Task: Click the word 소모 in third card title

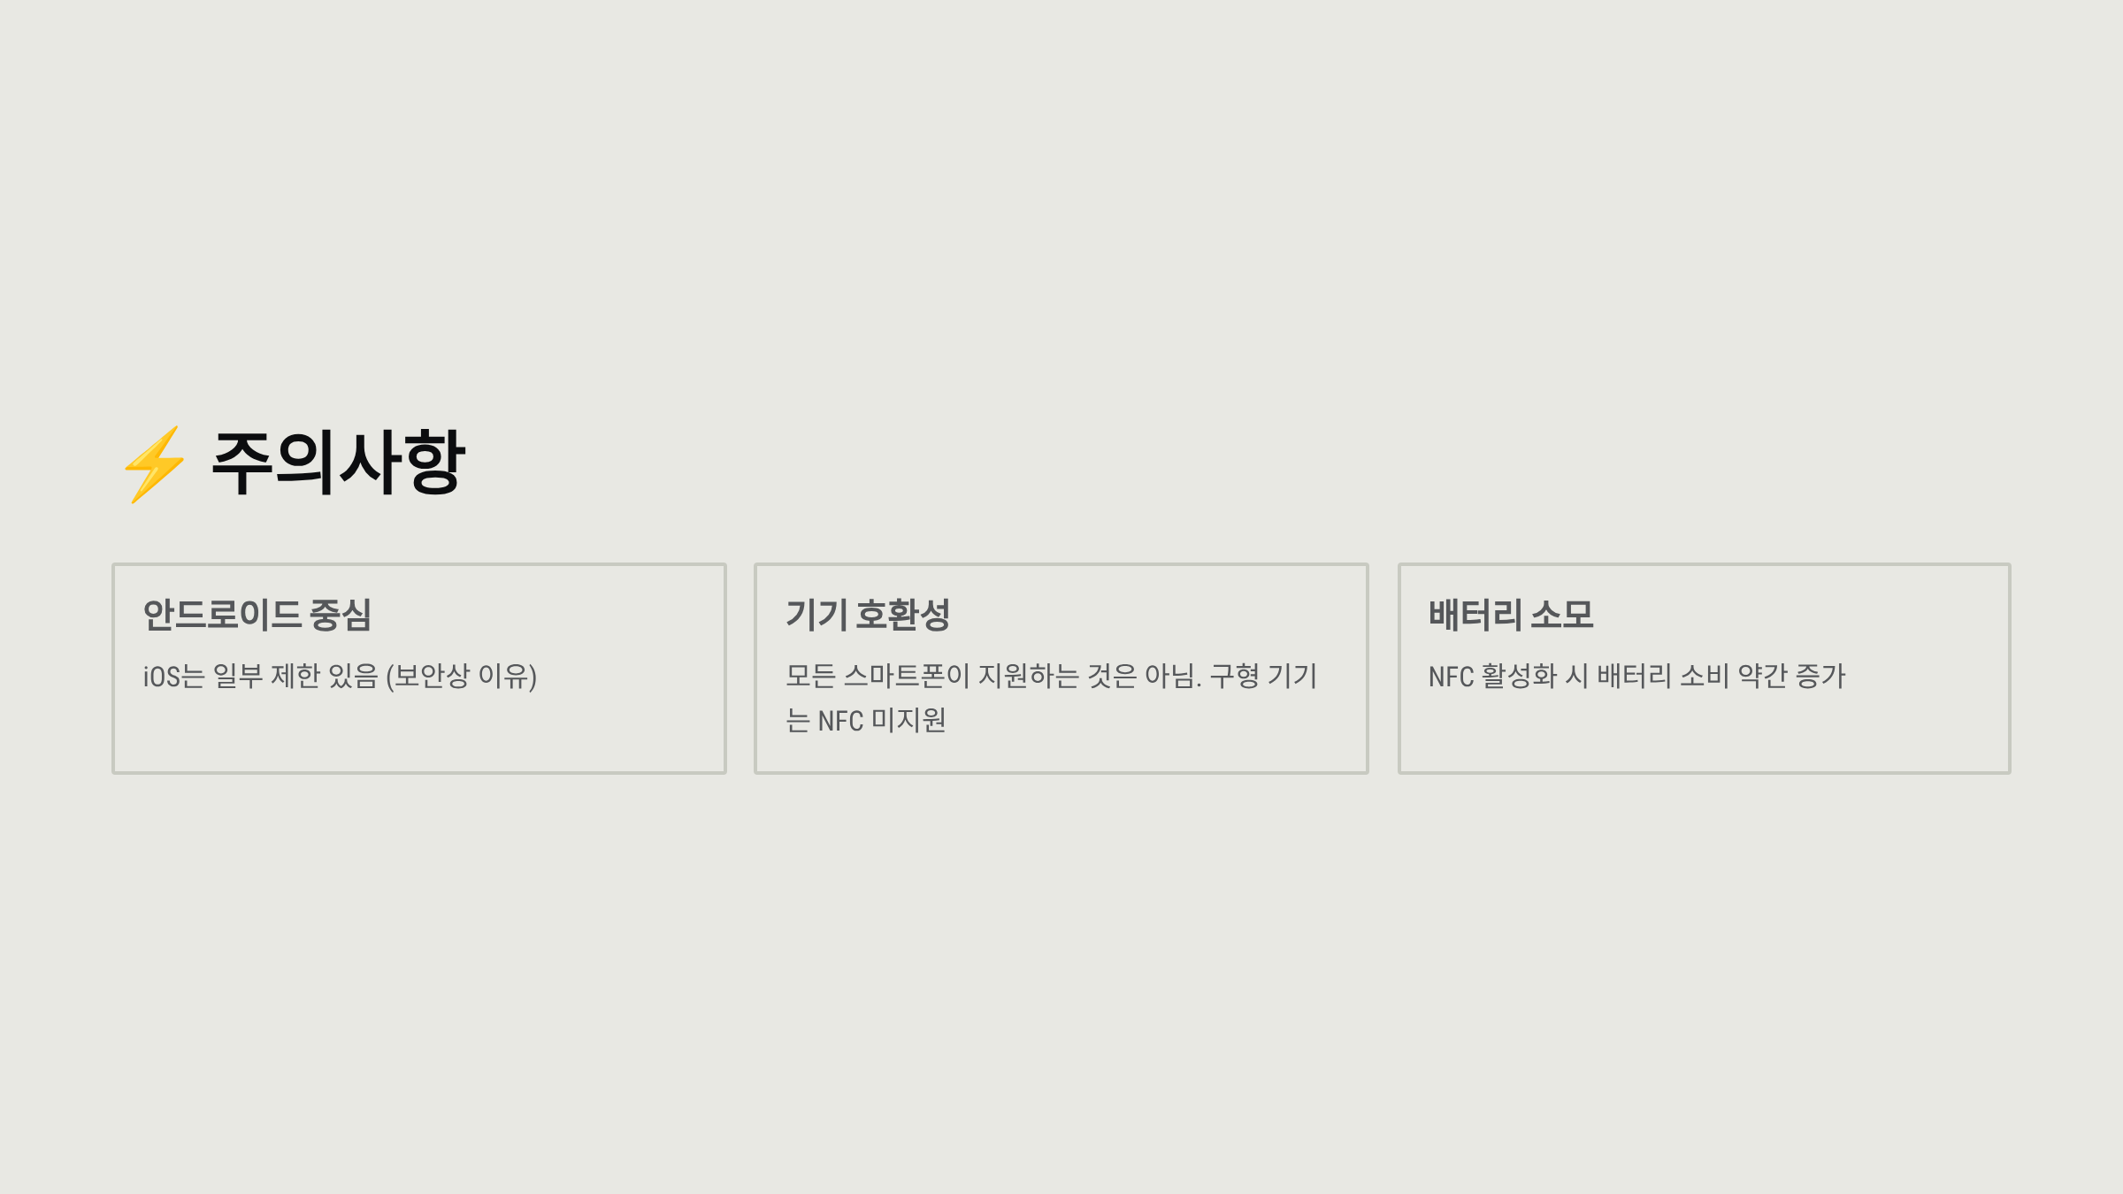Action: (x=1562, y=615)
